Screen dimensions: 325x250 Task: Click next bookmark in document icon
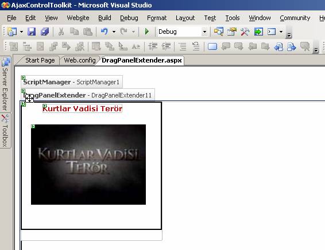292,46
